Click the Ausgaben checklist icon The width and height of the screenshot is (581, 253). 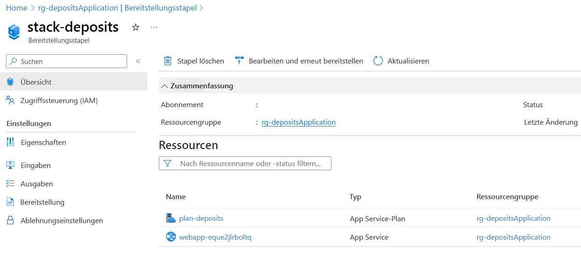11,184
